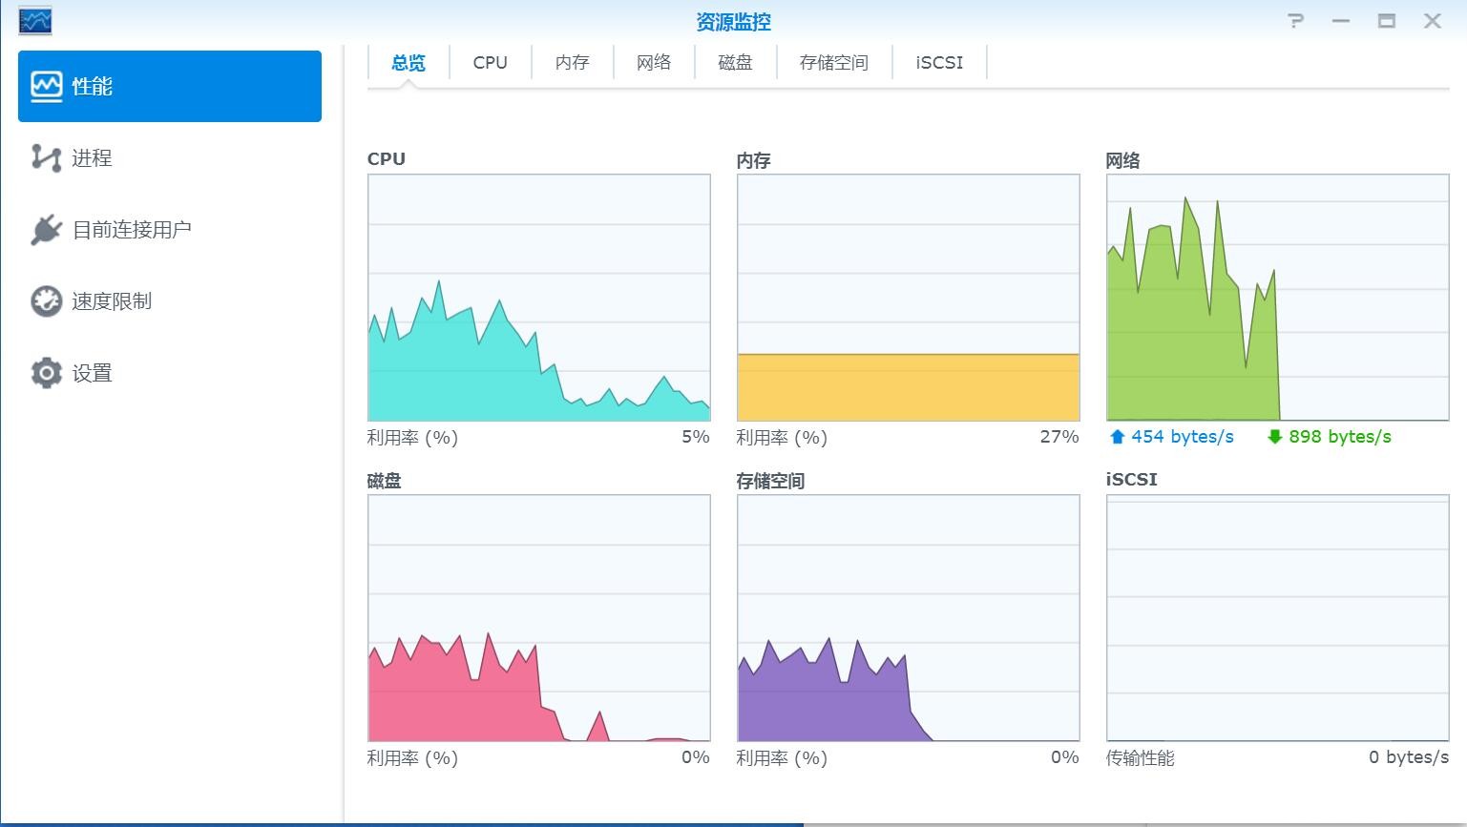Click the iSCSI transfer chart

coord(1278,618)
